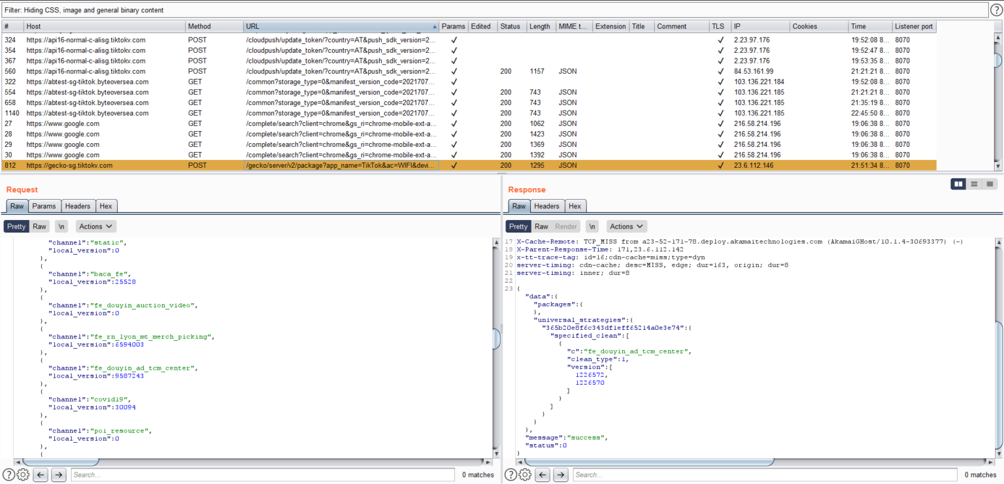
Task: Toggle \n non-printable characters in request
Action: 61,227
